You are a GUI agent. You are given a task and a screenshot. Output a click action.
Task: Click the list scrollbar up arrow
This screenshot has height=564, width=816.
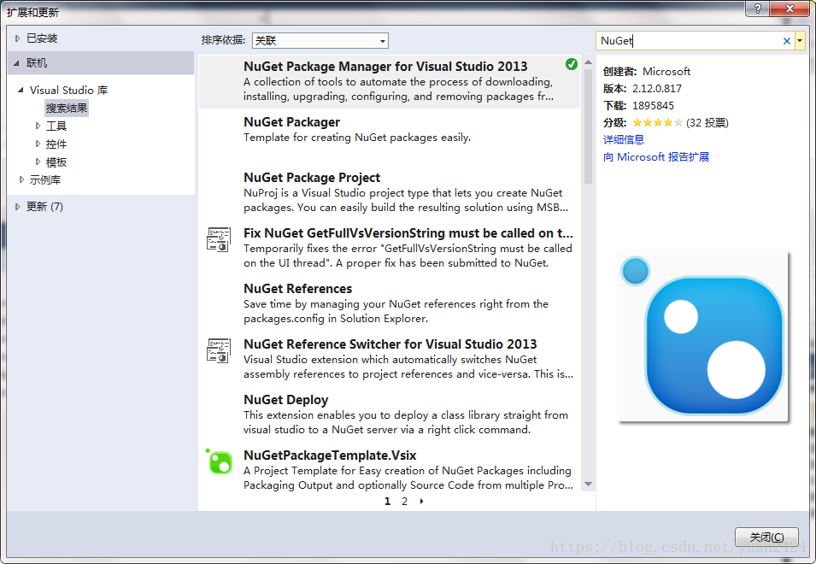click(588, 62)
